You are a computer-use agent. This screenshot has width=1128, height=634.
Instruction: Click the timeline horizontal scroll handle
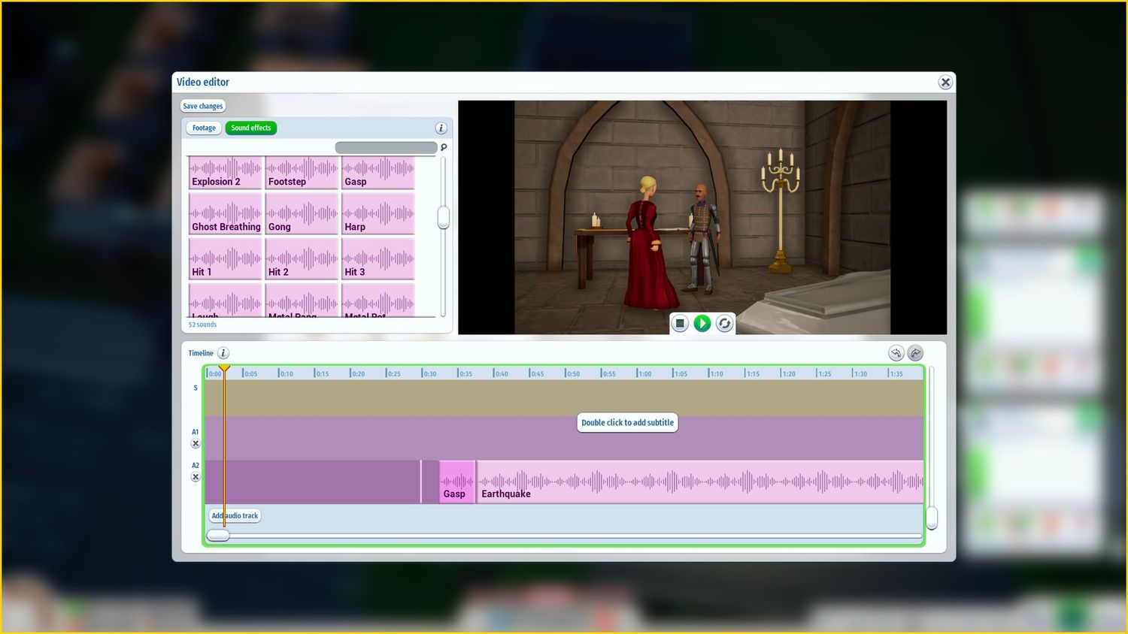click(x=218, y=536)
